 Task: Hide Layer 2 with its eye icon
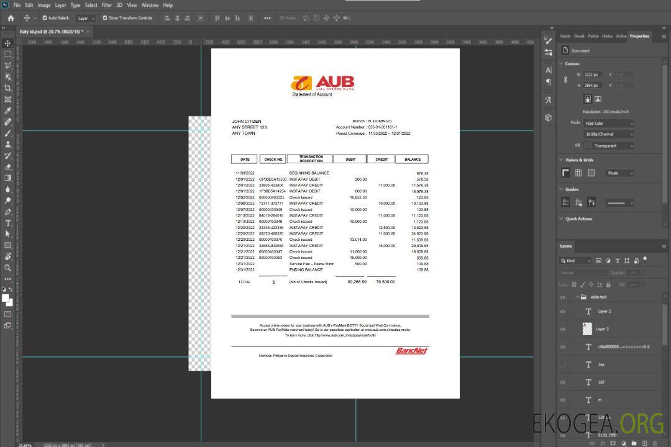[563, 312]
